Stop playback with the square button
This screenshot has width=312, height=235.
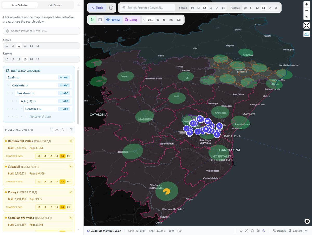pos(100,20)
